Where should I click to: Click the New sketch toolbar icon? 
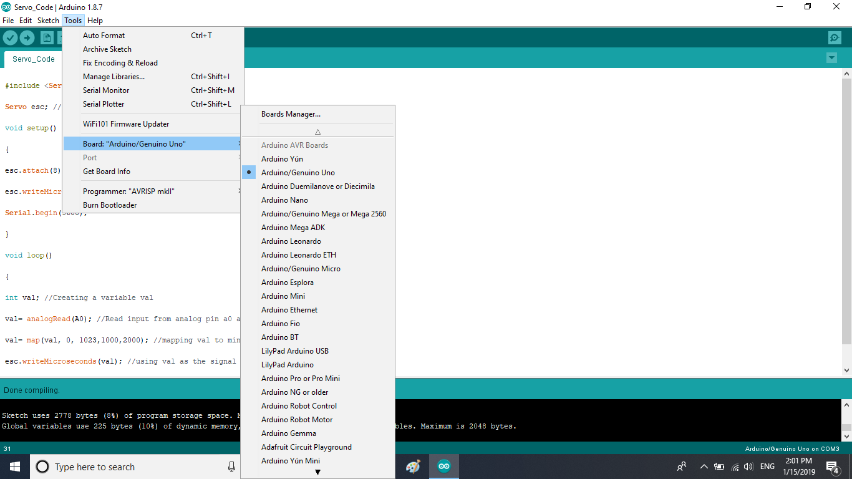[x=47, y=38]
